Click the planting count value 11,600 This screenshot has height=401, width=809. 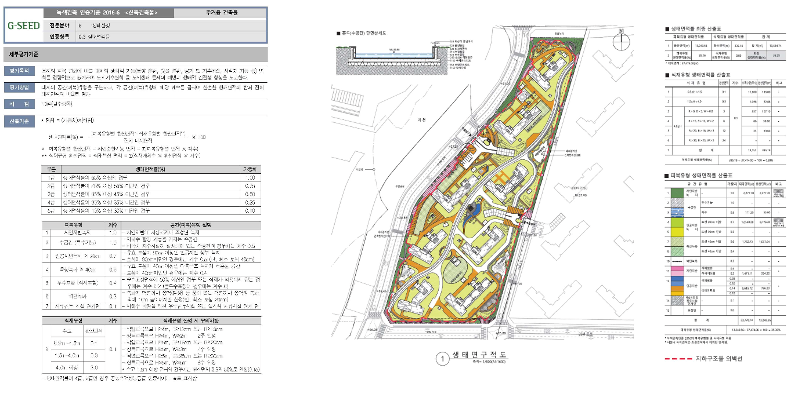click(752, 92)
